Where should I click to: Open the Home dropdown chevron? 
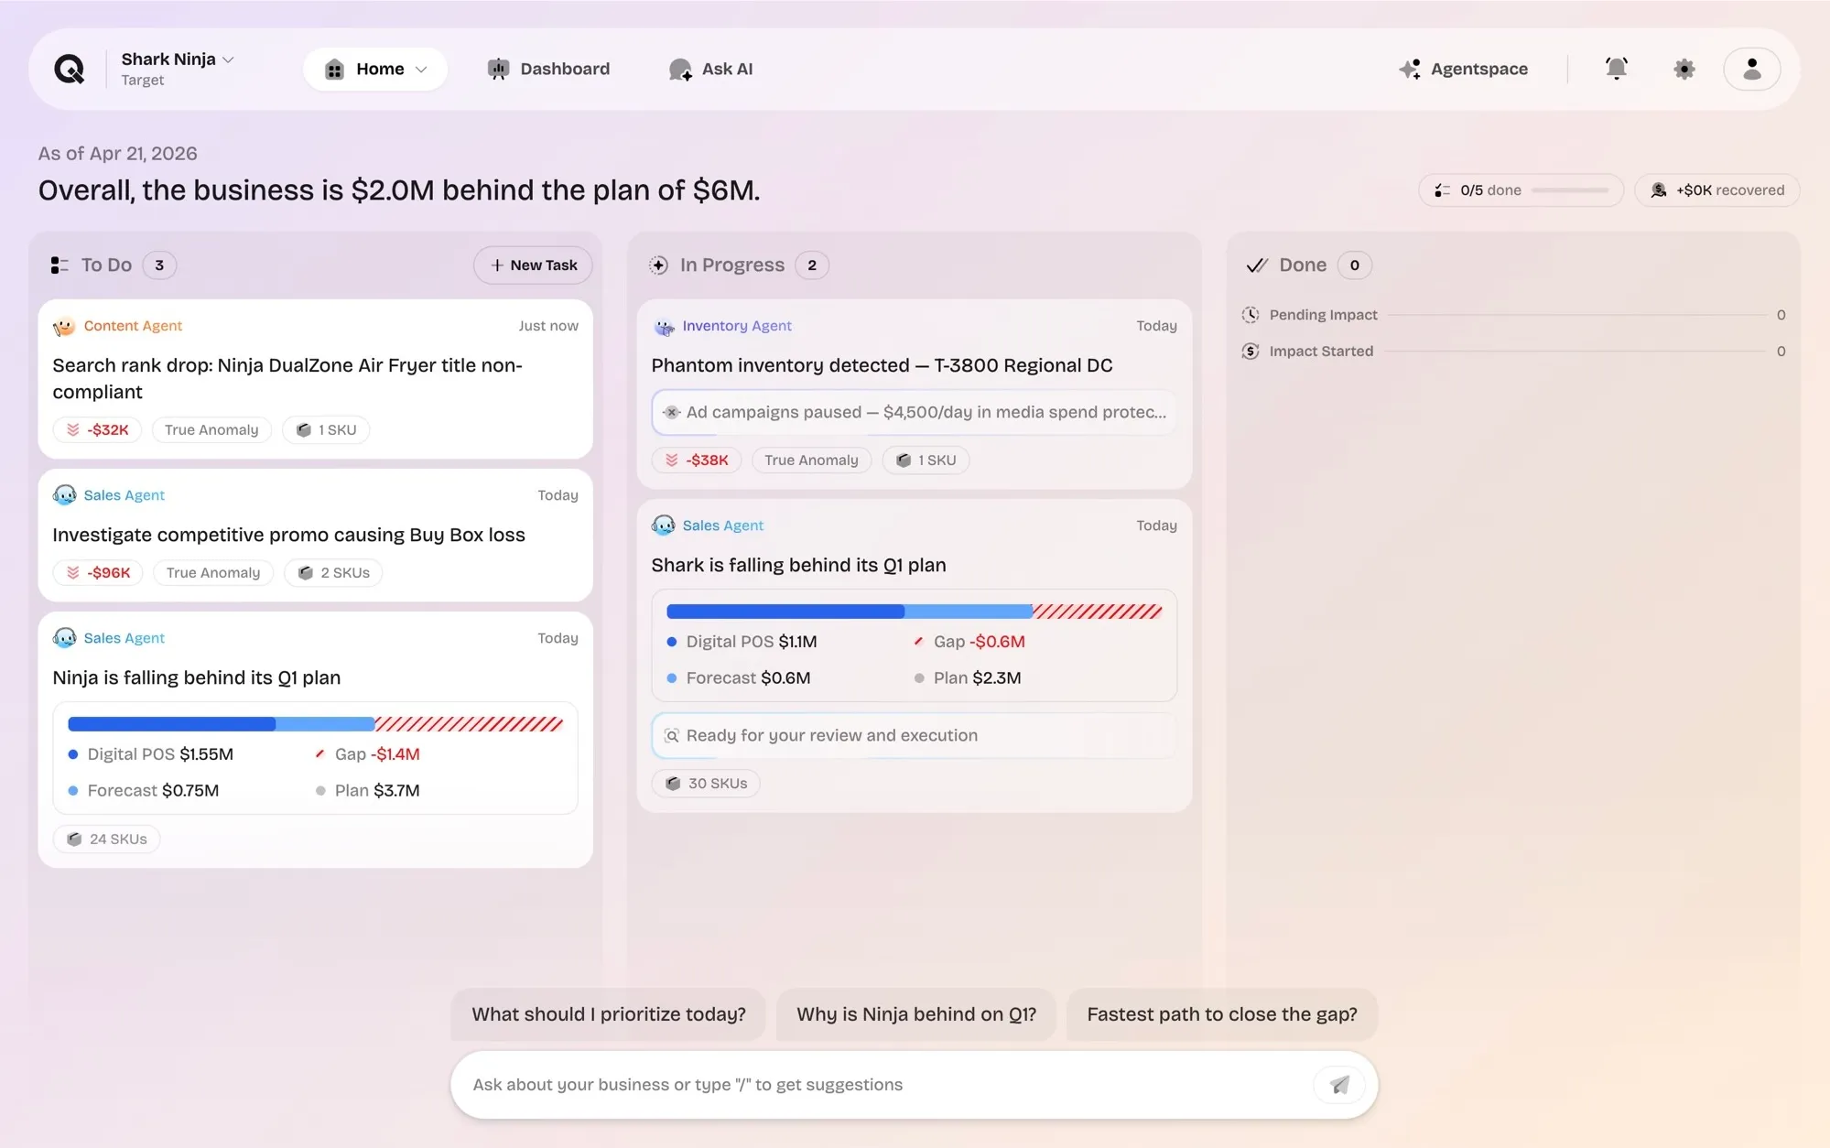pos(421,70)
